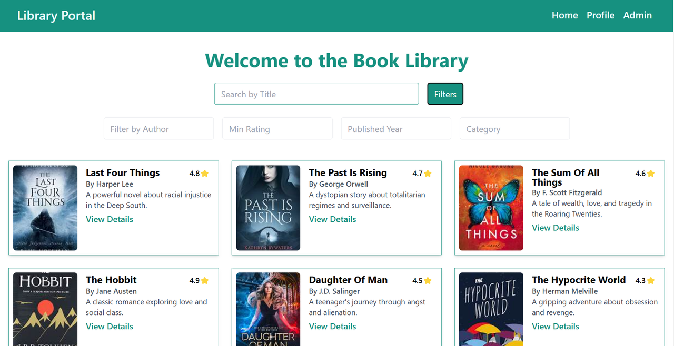674x346 pixels.
Task: Click description about the Roaring Twenties
Action: point(592,209)
